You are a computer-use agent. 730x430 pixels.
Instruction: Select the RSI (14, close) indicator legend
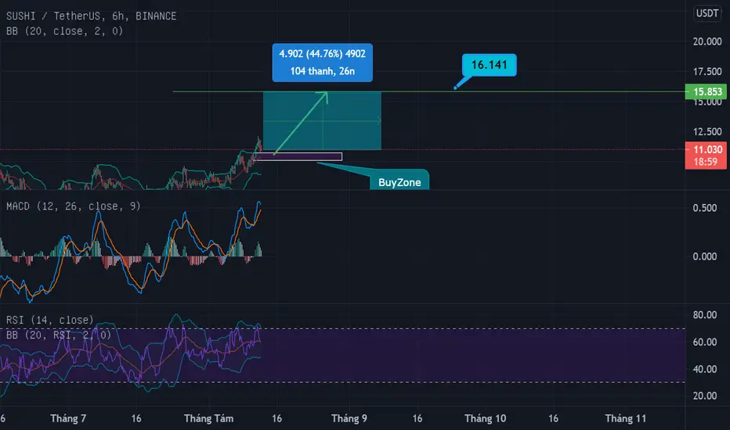pyautogui.click(x=50, y=320)
